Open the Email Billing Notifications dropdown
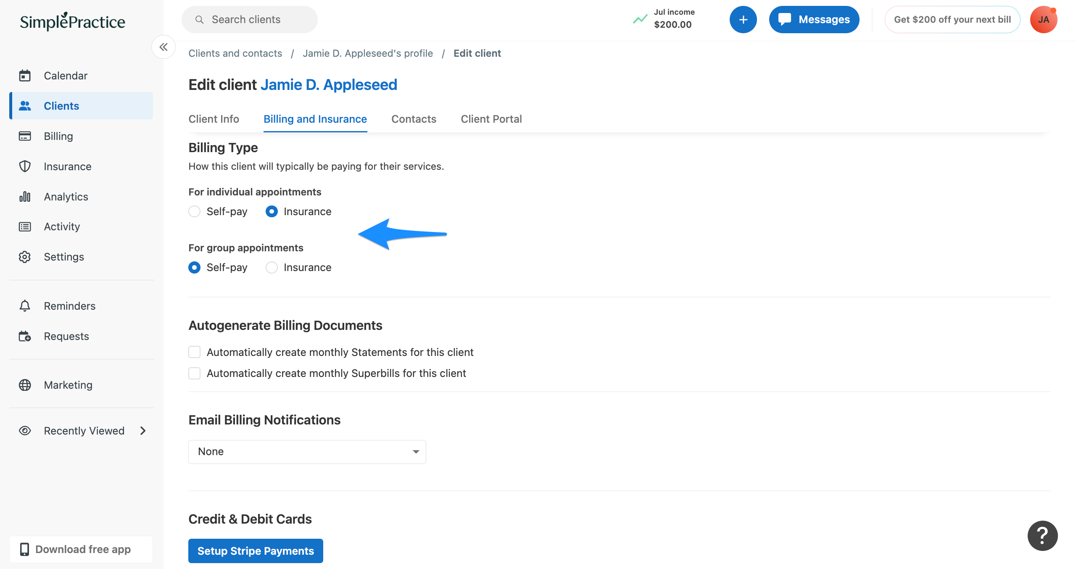Image resolution: width=1076 pixels, height=569 pixels. (307, 452)
